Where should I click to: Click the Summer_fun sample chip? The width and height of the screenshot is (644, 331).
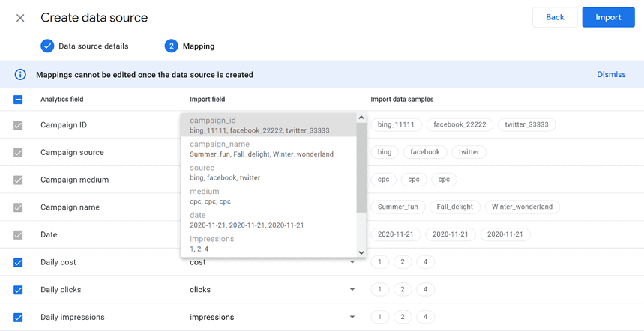click(398, 207)
